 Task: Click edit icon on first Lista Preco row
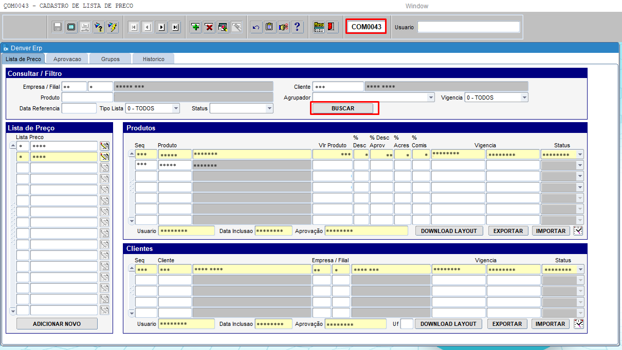pyautogui.click(x=104, y=146)
